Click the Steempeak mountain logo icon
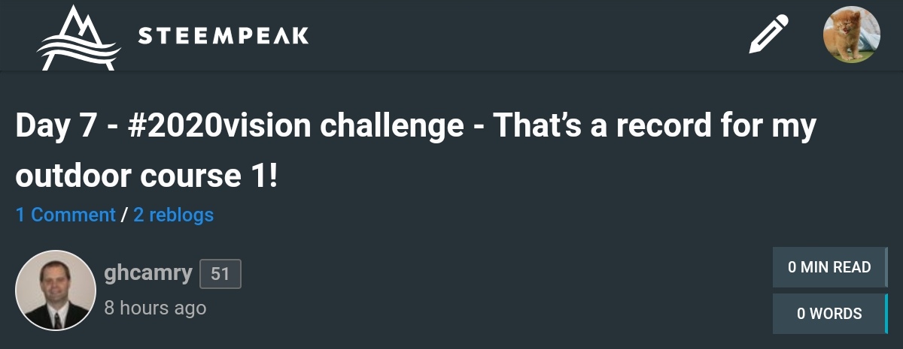This screenshot has width=903, height=349. [78, 38]
